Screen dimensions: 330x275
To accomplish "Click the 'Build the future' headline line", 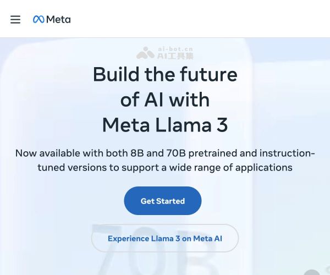I will point(165,74).
